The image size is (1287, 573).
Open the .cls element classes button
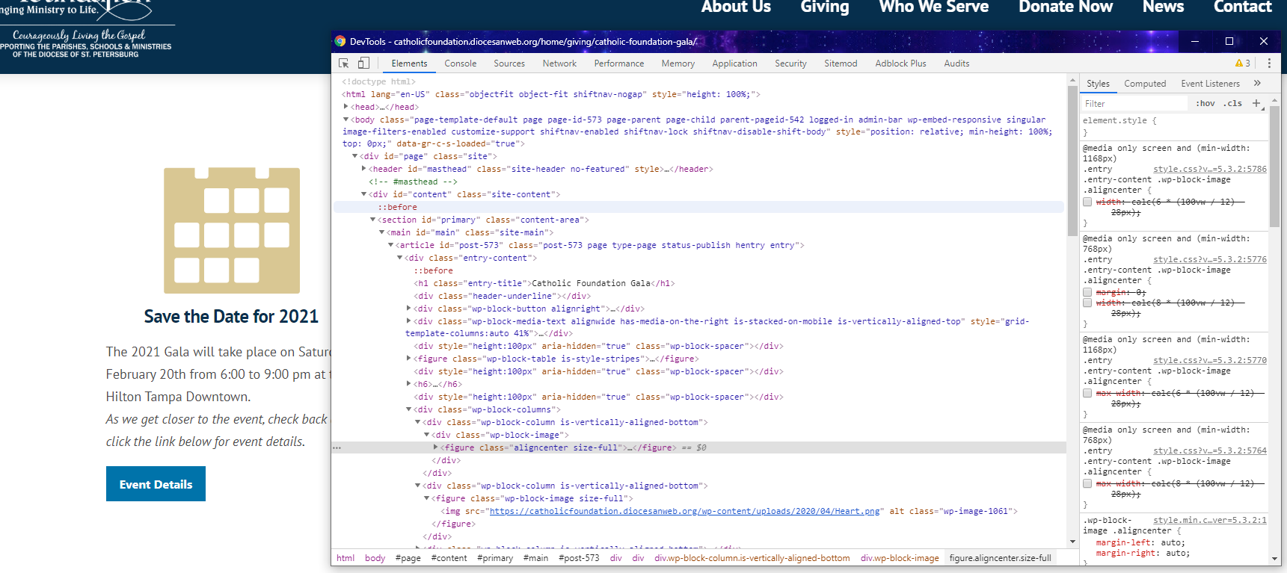click(1232, 104)
